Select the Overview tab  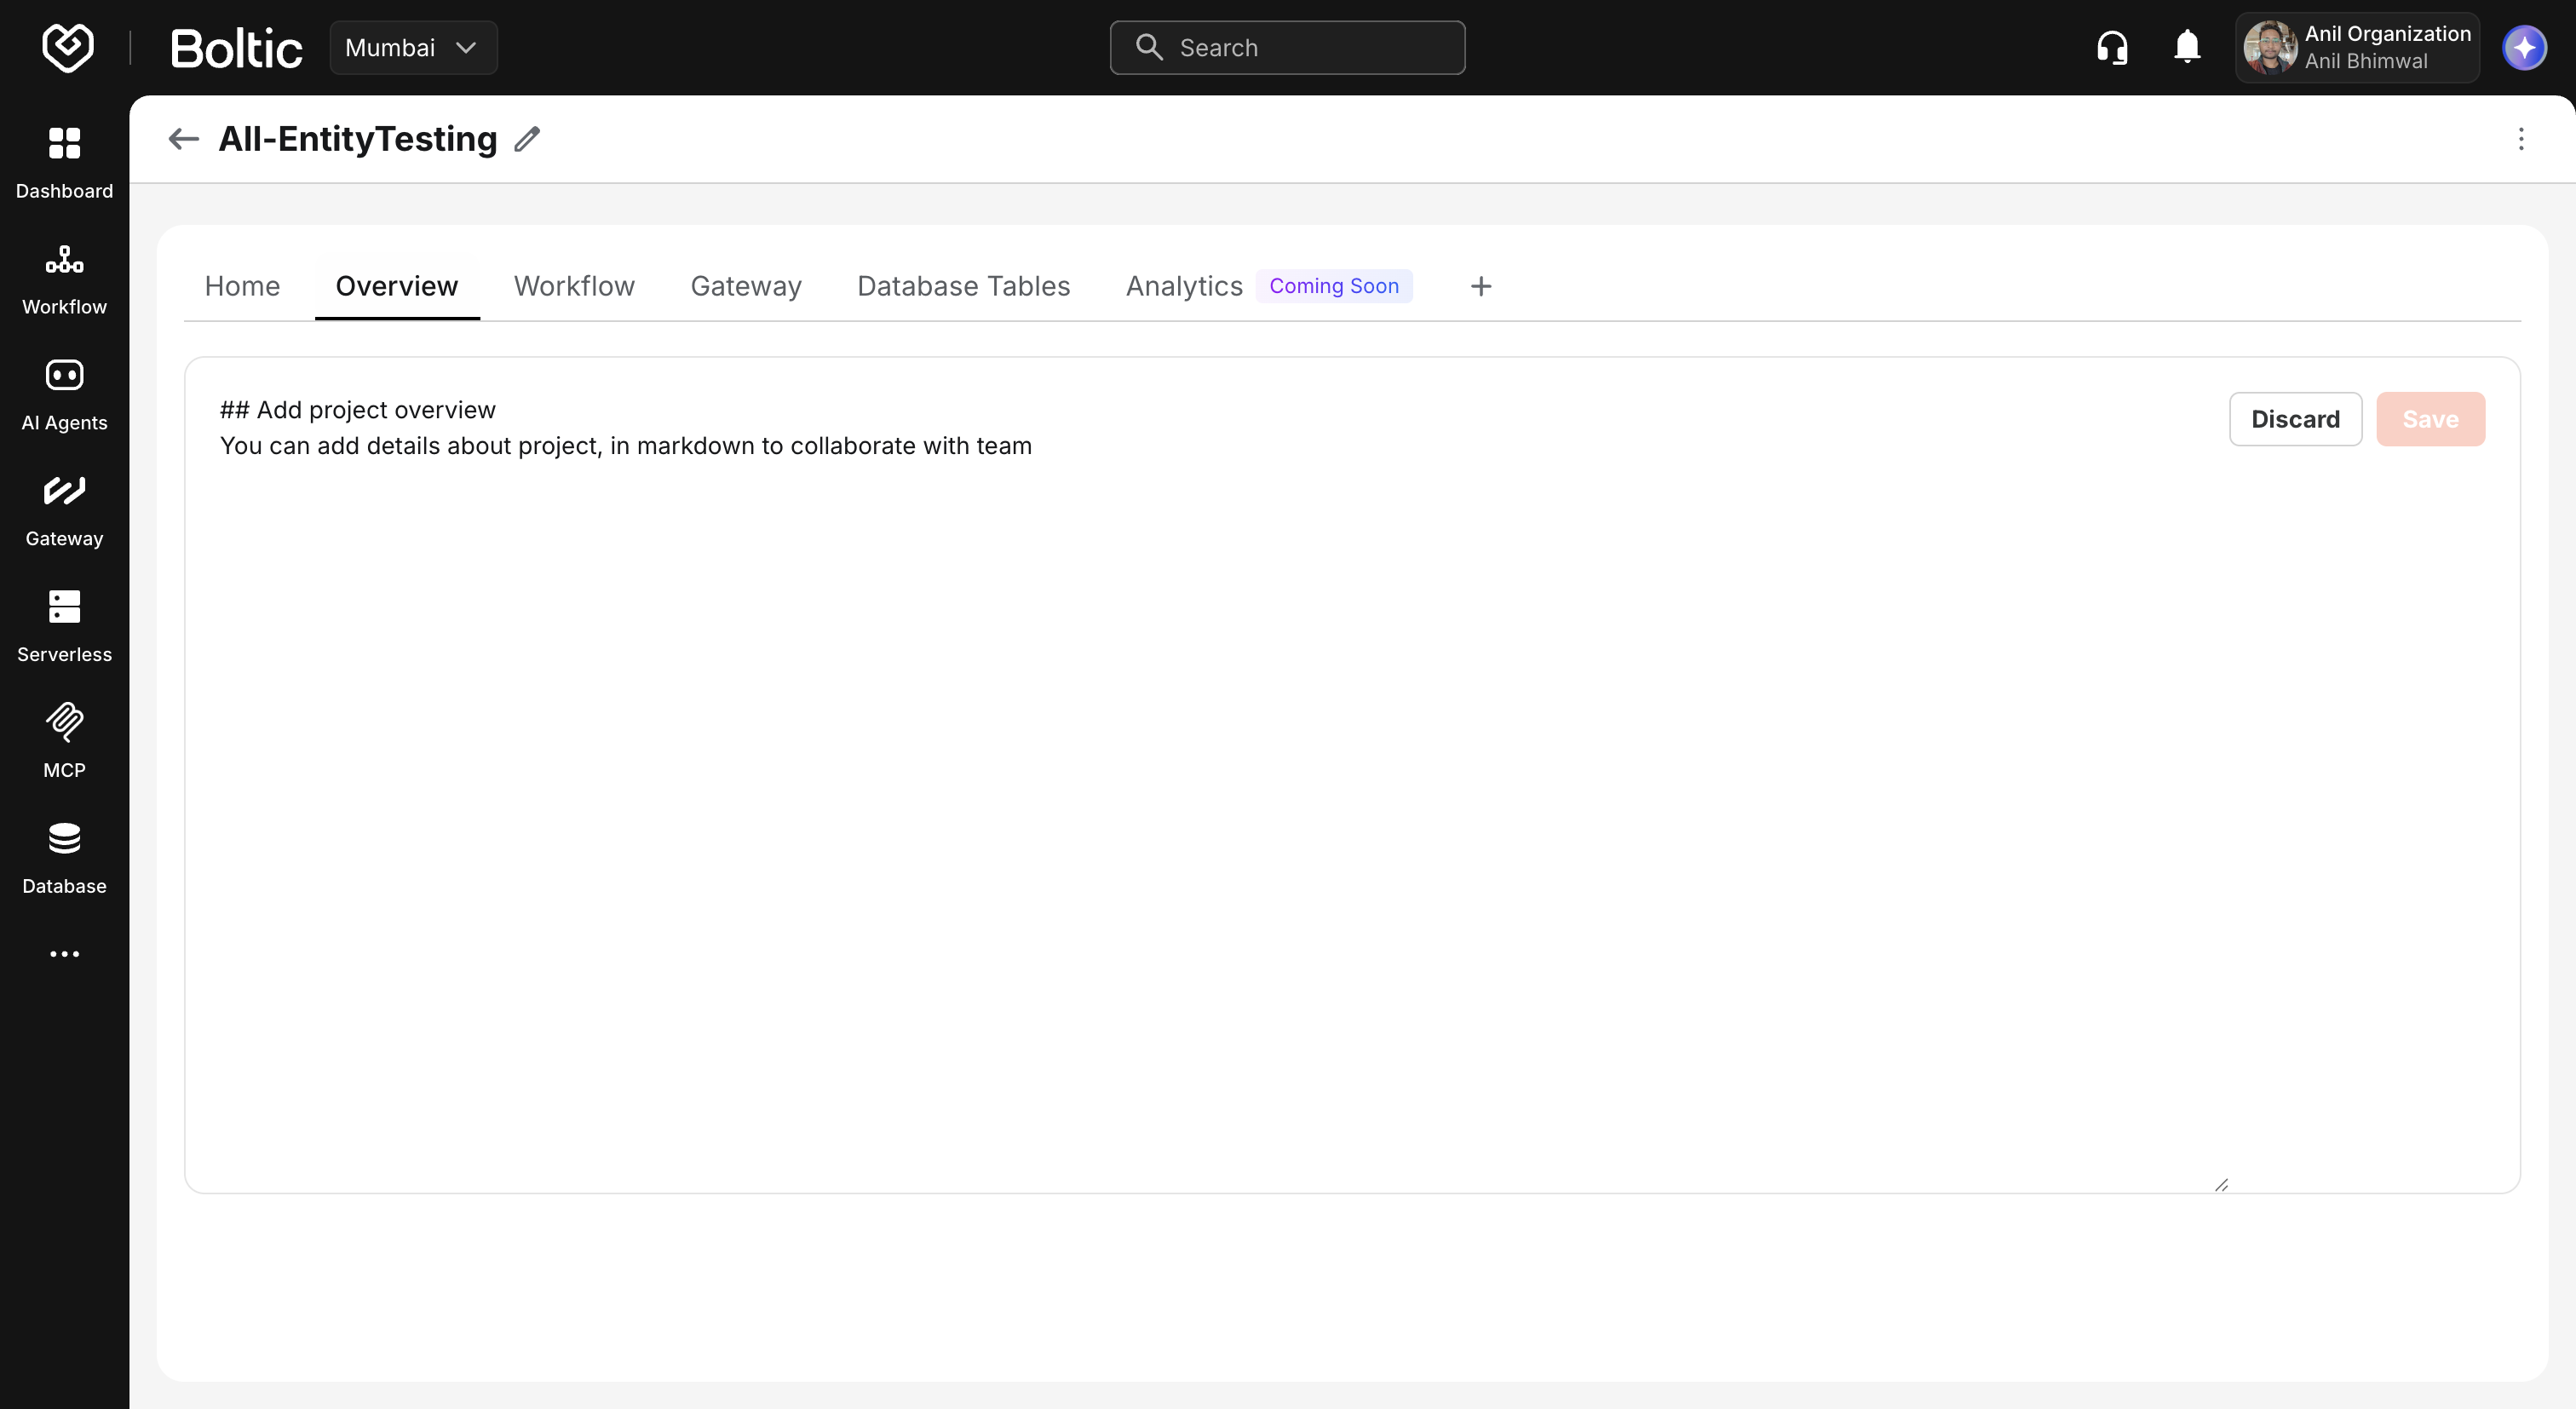396,286
